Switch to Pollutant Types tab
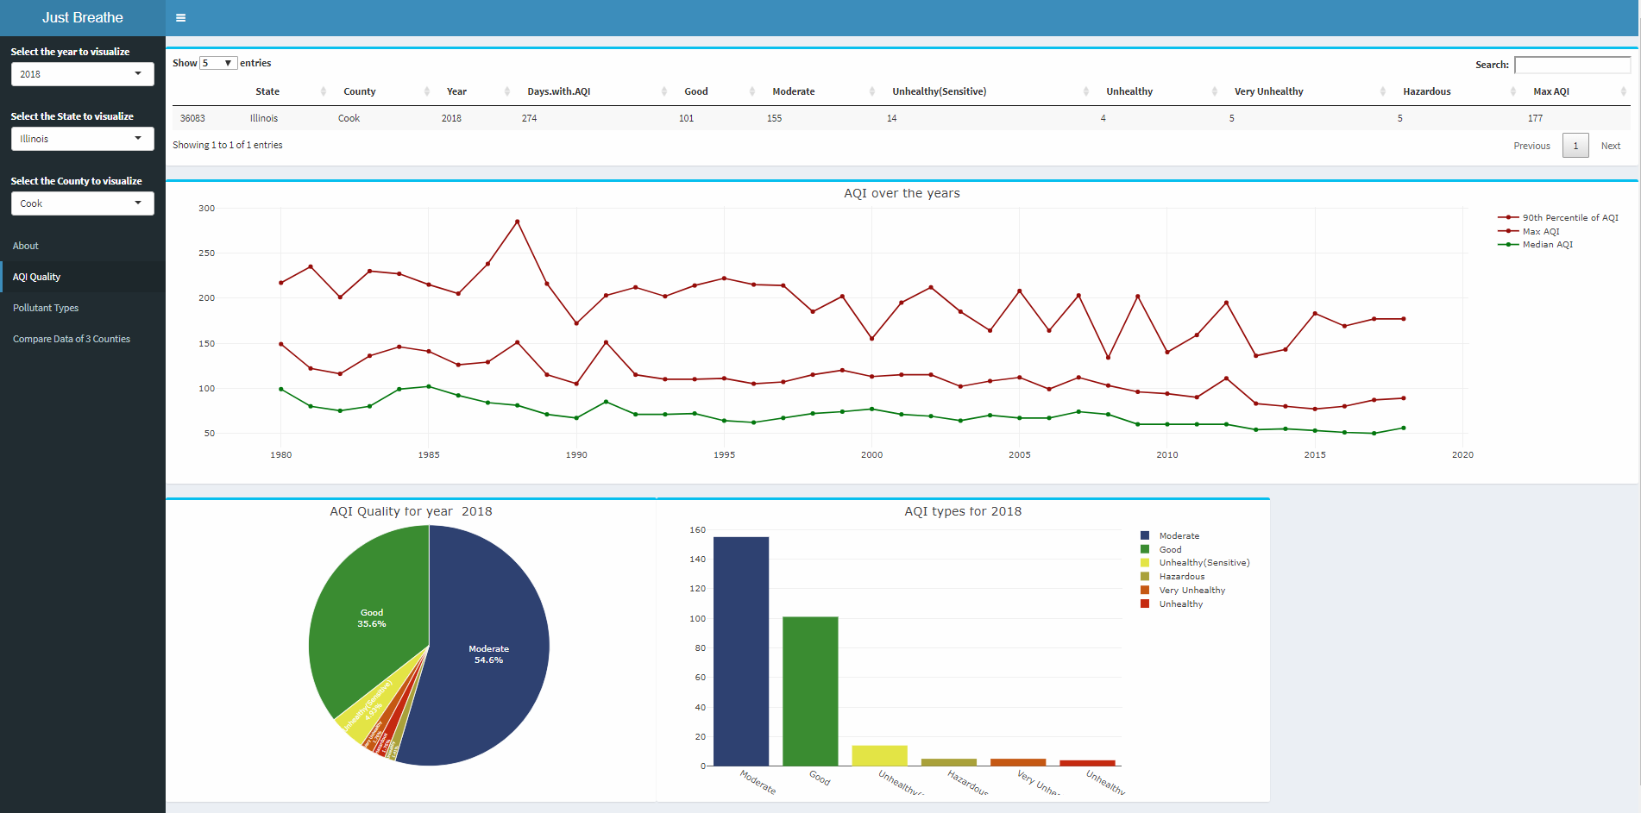 pos(83,308)
